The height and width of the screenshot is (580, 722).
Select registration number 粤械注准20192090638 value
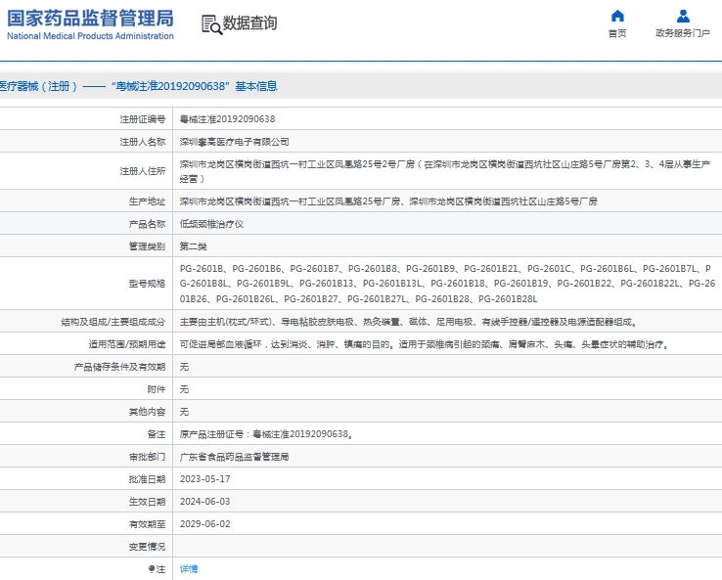[x=228, y=119]
